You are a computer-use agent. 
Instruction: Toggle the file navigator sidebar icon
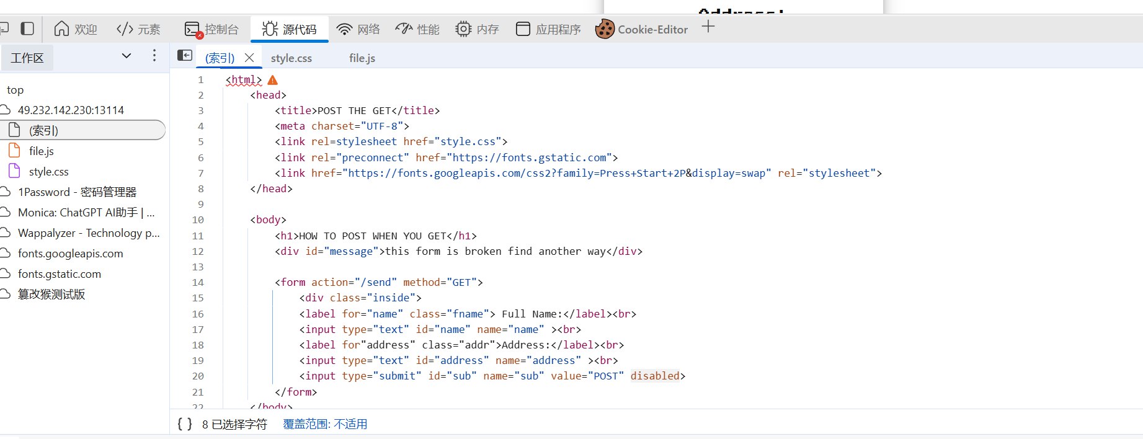[x=185, y=56]
